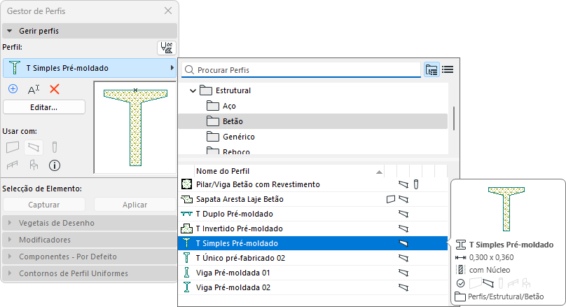
Task: Select T Duplo Pré-moldado from list
Action: [x=235, y=213]
